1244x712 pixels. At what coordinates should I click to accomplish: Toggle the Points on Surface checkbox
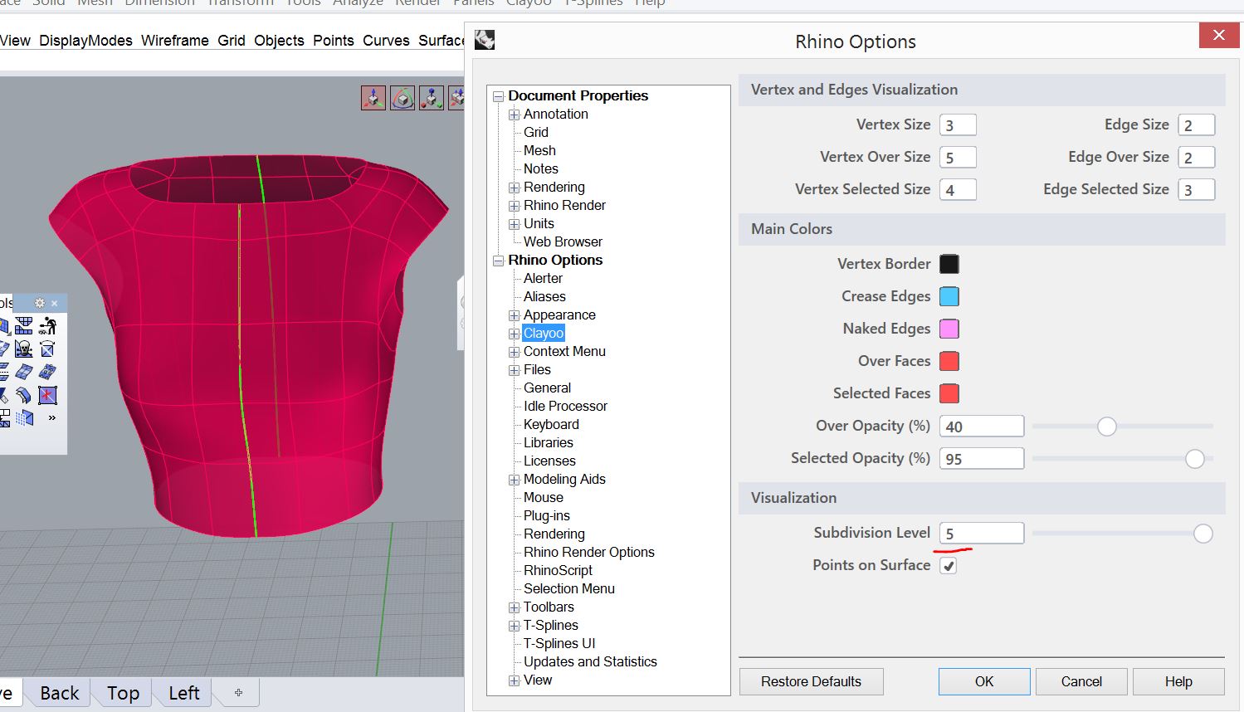coord(949,566)
